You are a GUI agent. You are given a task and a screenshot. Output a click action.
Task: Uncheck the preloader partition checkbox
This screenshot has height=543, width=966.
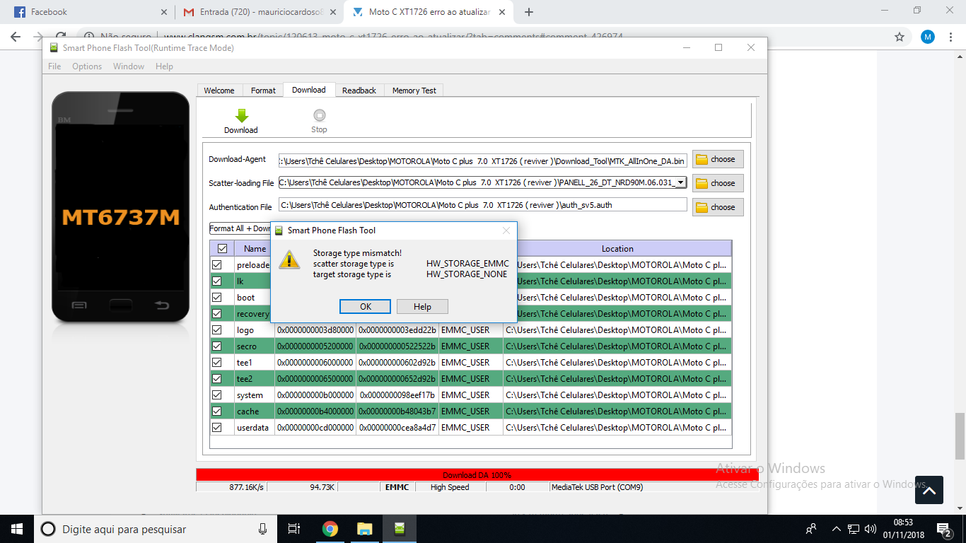[x=217, y=265]
